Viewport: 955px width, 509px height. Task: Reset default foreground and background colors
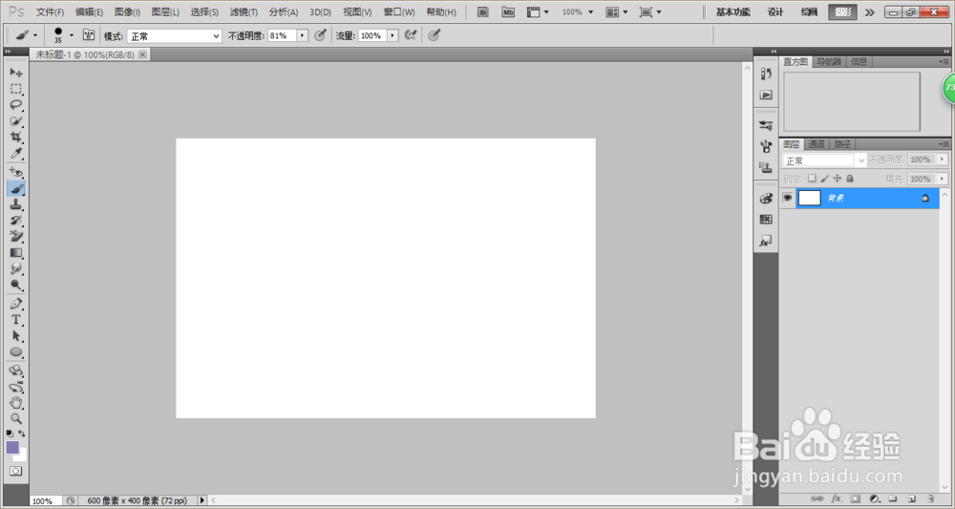click(x=10, y=434)
